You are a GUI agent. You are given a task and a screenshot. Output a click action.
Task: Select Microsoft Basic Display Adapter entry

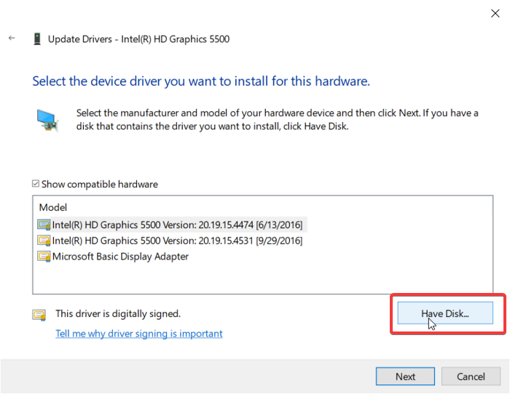[121, 257]
